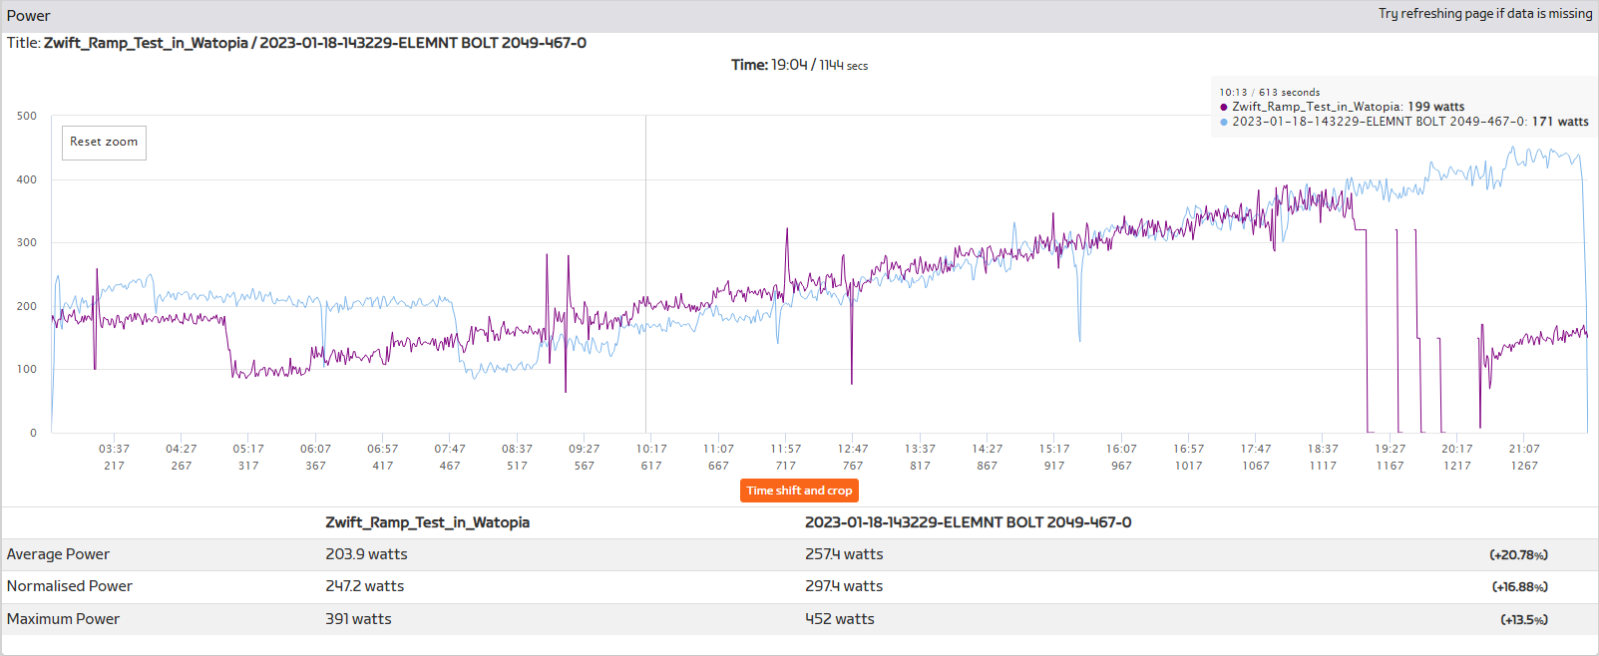
Task: Click the Power panel heading
Action: click(x=28, y=16)
